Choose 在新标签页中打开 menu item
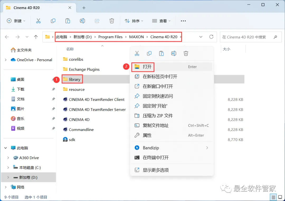Image resolution: width=285 pixels, height=201 pixels. (x=172, y=77)
